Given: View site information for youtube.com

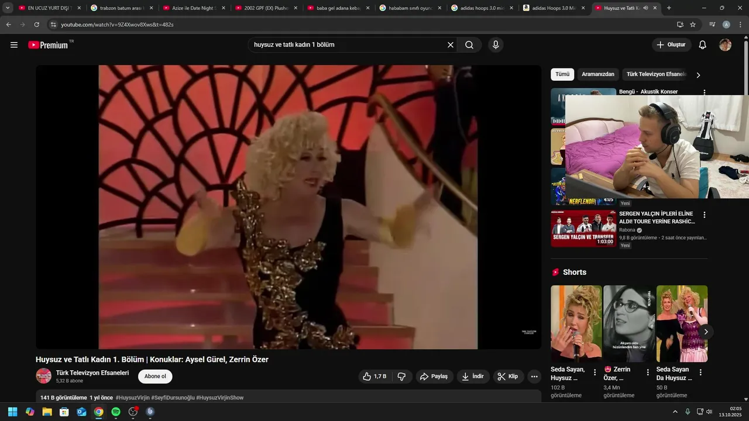Looking at the screenshot, I should tap(53, 25).
